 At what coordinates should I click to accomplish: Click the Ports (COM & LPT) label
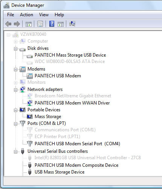pyautogui.click(x=47, y=123)
